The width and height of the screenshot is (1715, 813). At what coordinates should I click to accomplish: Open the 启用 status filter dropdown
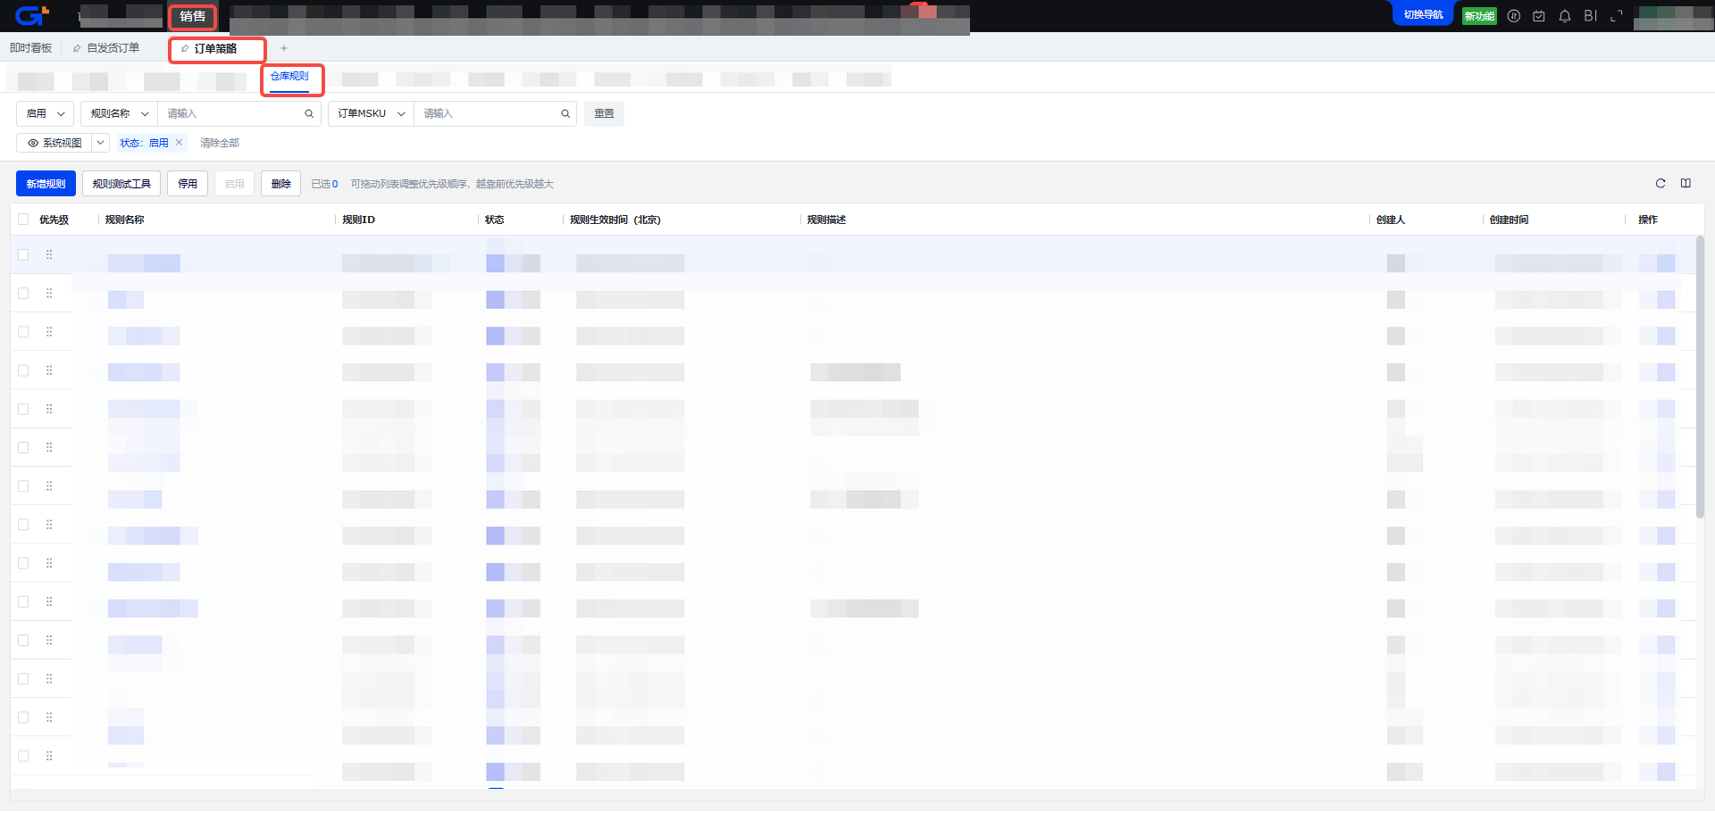(x=45, y=113)
